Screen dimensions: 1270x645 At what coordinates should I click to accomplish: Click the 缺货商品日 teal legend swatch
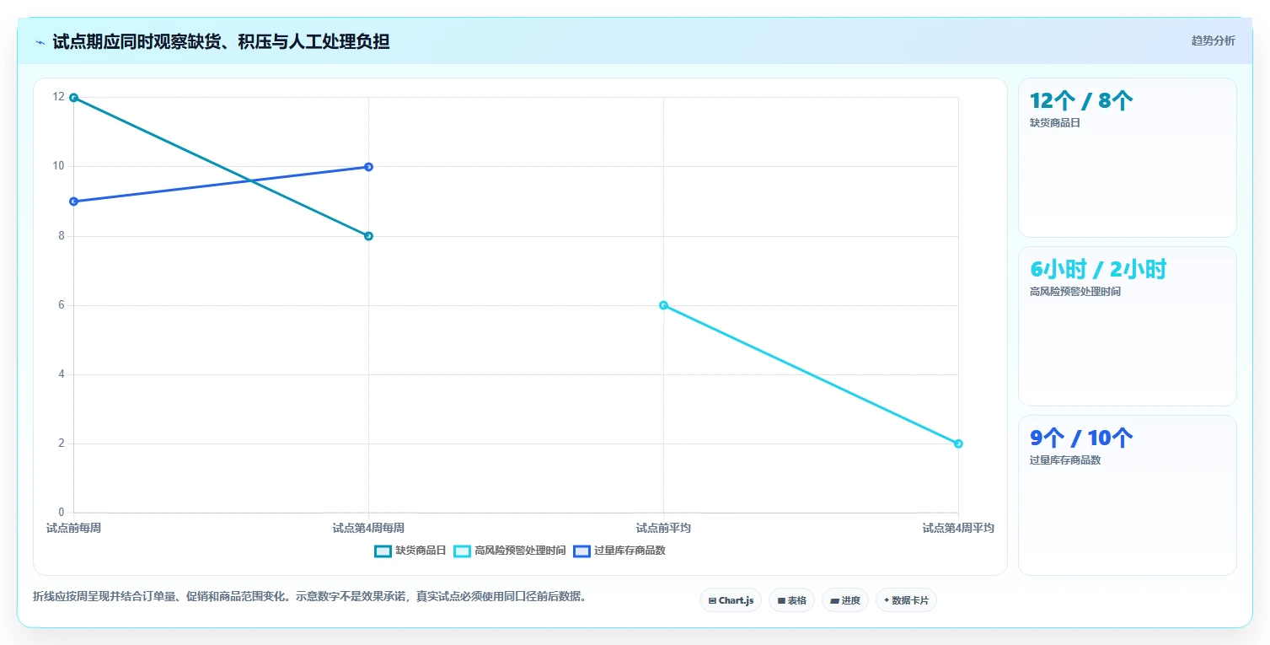coord(383,551)
